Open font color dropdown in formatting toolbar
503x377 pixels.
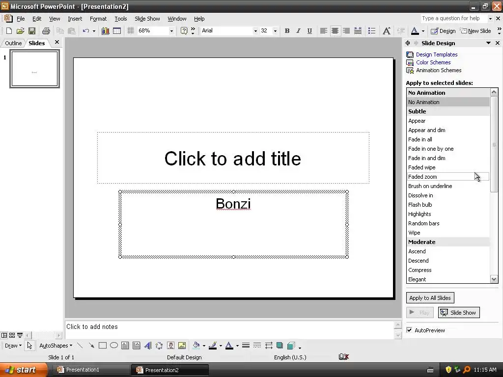423,31
